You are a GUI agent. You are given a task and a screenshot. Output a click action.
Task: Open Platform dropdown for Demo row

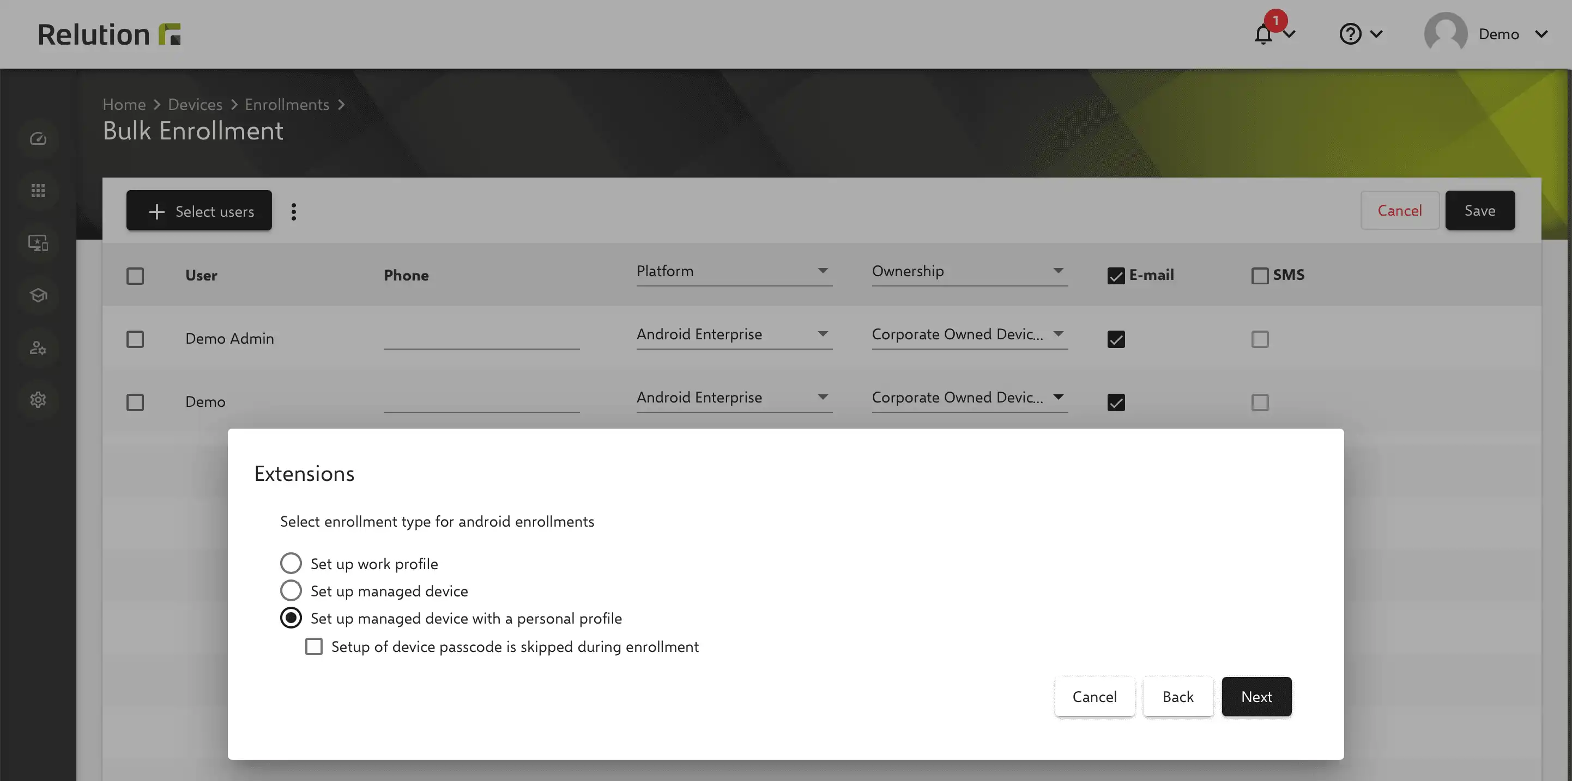tap(734, 398)
